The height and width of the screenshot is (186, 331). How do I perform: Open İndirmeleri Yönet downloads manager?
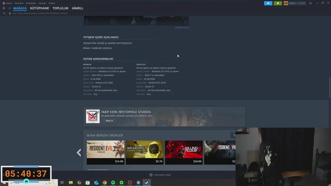pyautogui.click(x=162, y=175)
